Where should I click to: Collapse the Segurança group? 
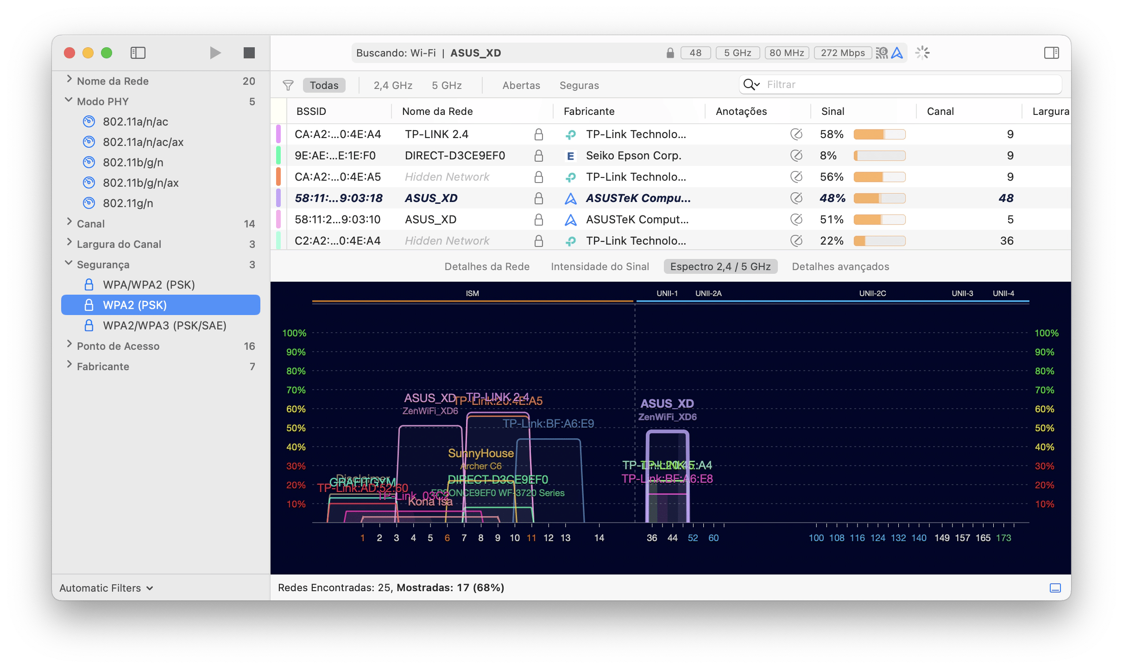tap(69, 263)
